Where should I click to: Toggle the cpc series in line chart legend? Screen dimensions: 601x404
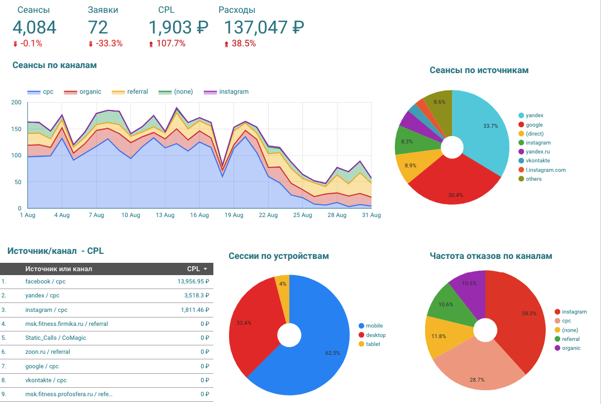(x=40, y=92)
